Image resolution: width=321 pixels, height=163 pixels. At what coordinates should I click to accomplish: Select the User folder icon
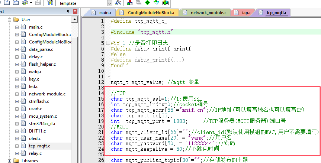16,20
